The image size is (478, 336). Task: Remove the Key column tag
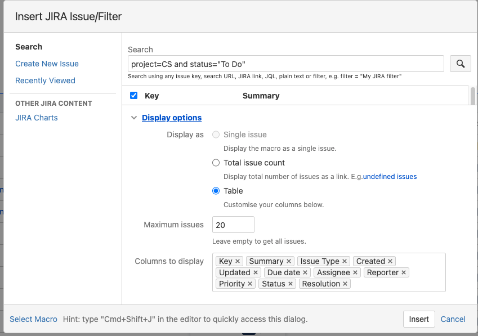[x=238, y=261]
